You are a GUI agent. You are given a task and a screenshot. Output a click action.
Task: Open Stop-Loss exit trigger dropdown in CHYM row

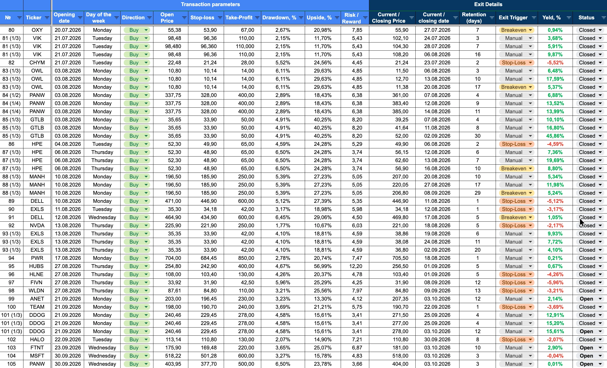tap(517, 63)
